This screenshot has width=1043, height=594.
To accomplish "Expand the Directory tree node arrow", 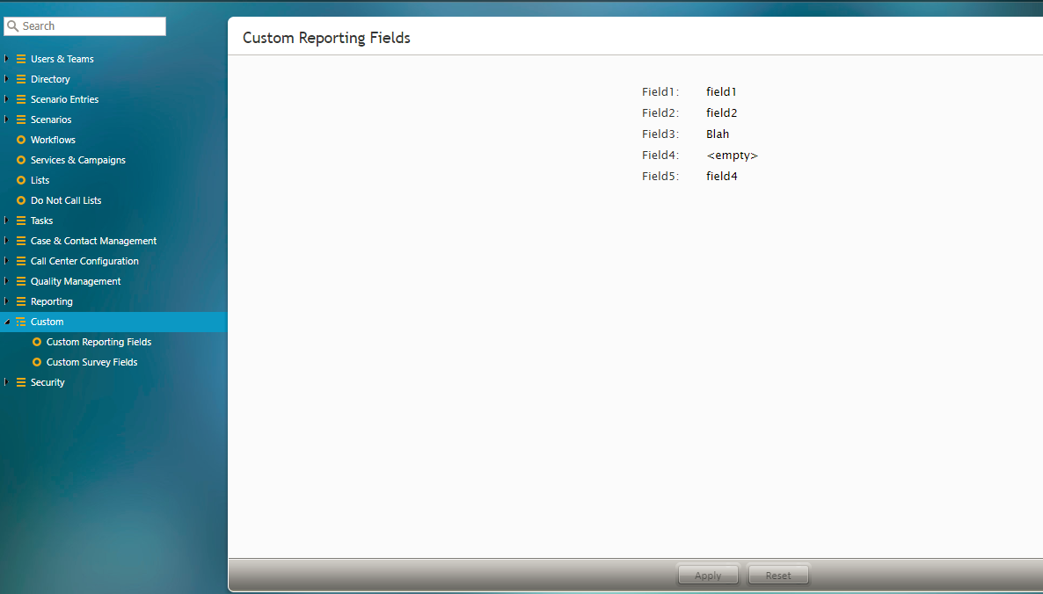I will pyautogui.click(x=7, y=79).
